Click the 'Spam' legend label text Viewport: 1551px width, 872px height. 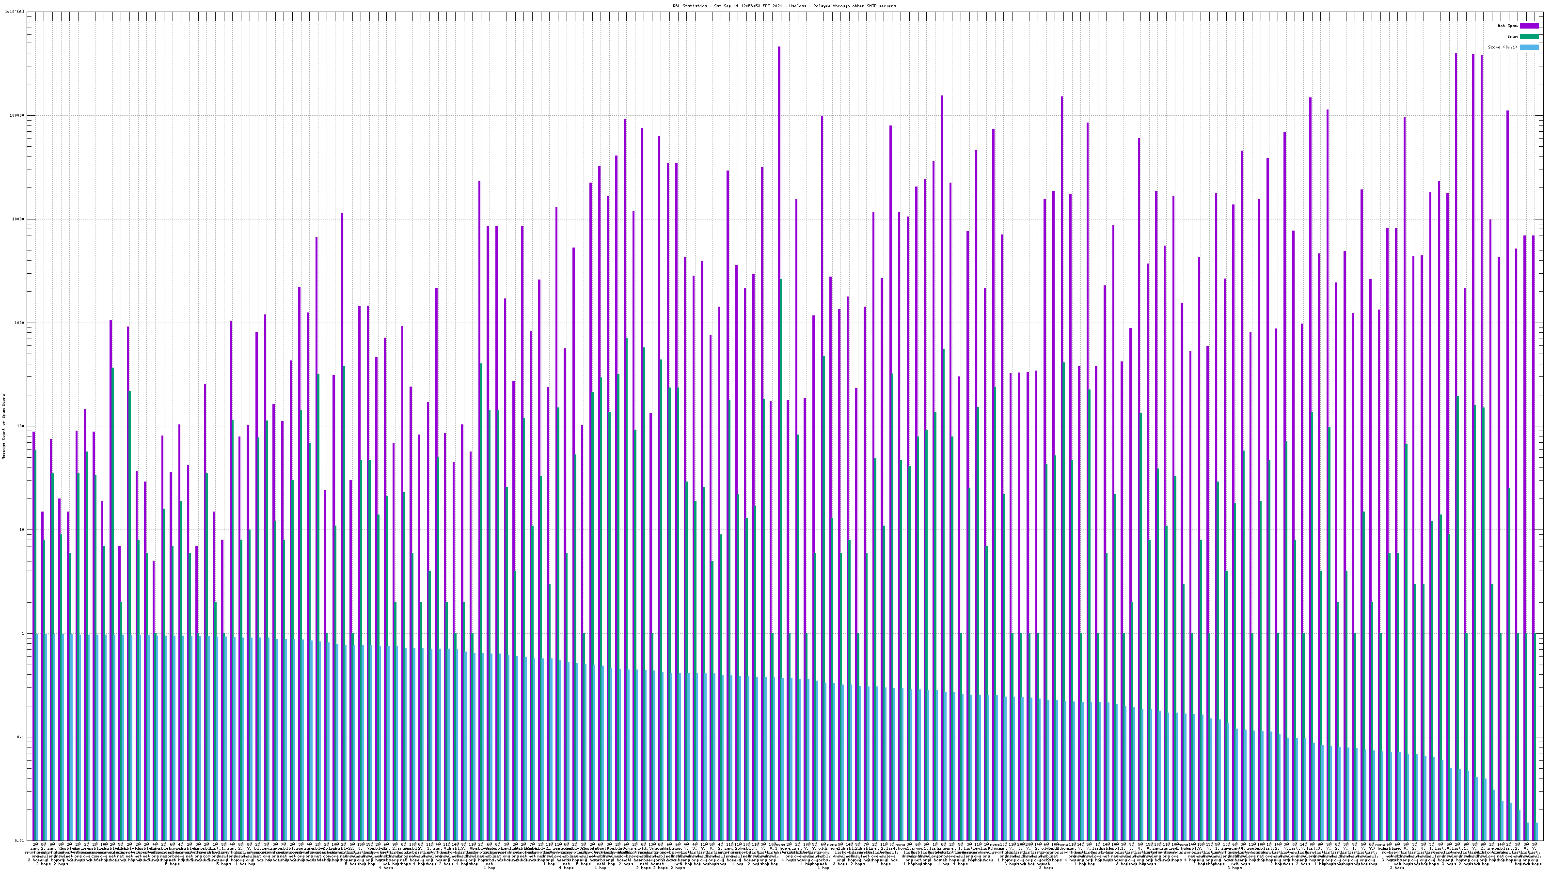(x=1512, y=37)
